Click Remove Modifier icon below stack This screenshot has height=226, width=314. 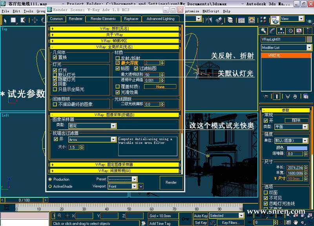[295, 97]
